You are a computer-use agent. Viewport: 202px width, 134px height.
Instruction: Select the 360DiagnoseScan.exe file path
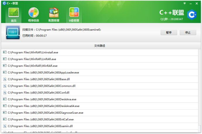(x=45, y=113)
